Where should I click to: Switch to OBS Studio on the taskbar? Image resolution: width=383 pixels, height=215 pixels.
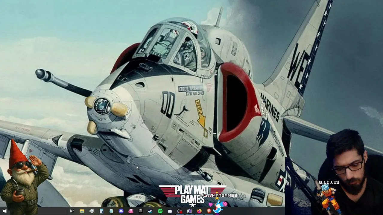pos(180,211)
